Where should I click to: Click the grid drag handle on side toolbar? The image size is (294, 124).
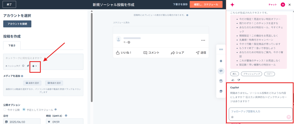coord(221,49)
